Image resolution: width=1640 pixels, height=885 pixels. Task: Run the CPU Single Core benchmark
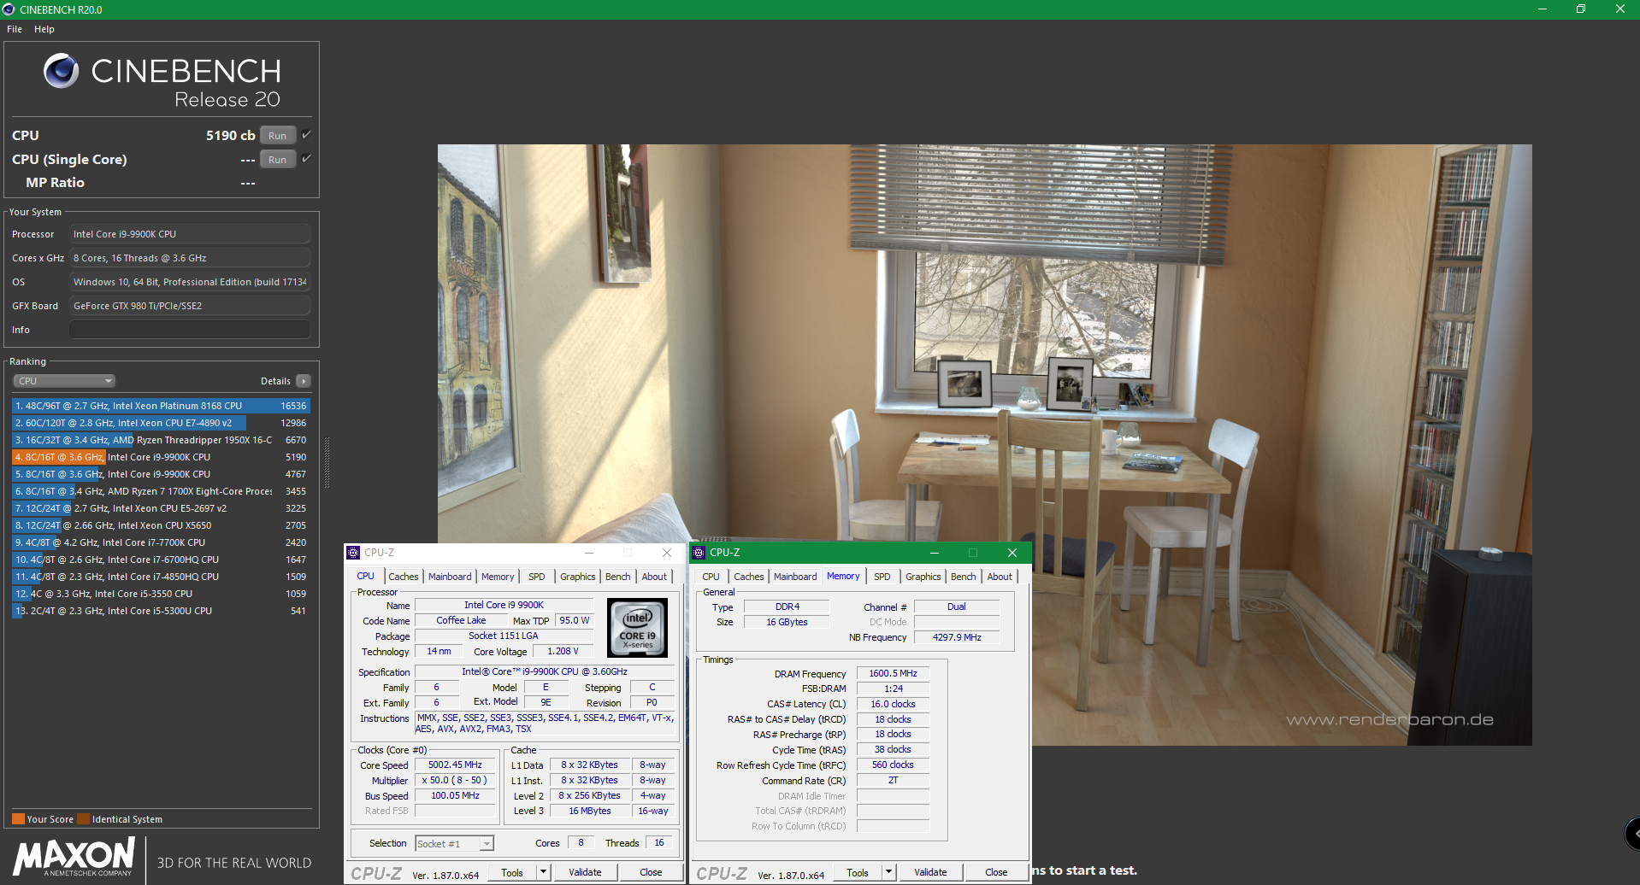coord(278,159)
